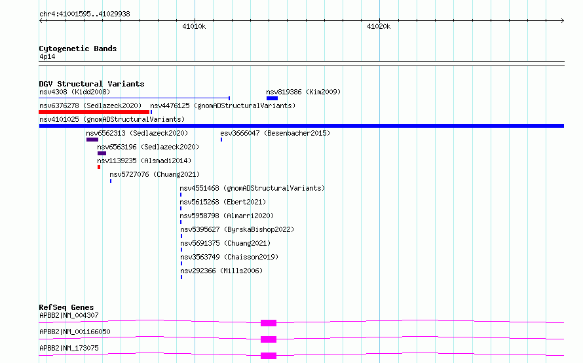Select nsv6563196 (Sedlazeck2020) purple bar
This screenshot has width=583, height=363.
pos(102,153)
